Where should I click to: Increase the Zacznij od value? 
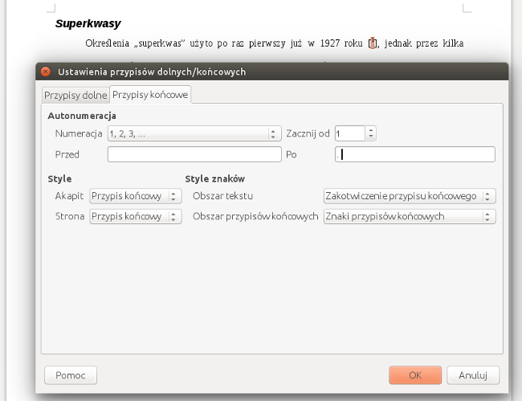[371, 131]
